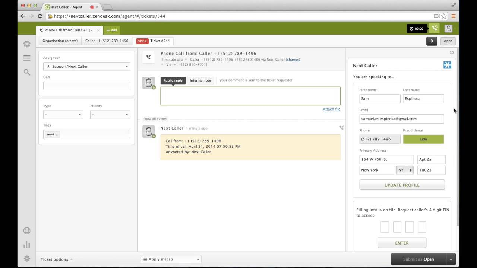Click the ENTER PIN button
The image size is (477, 268).
pos(402,243)
